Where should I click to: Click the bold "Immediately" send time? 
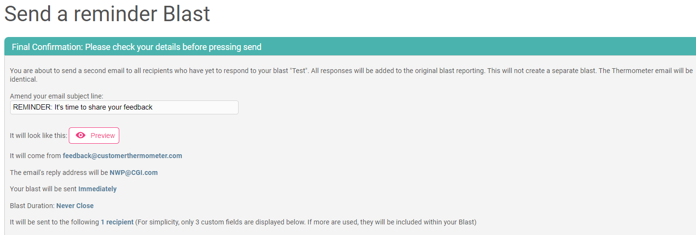[x=98, y=189]
